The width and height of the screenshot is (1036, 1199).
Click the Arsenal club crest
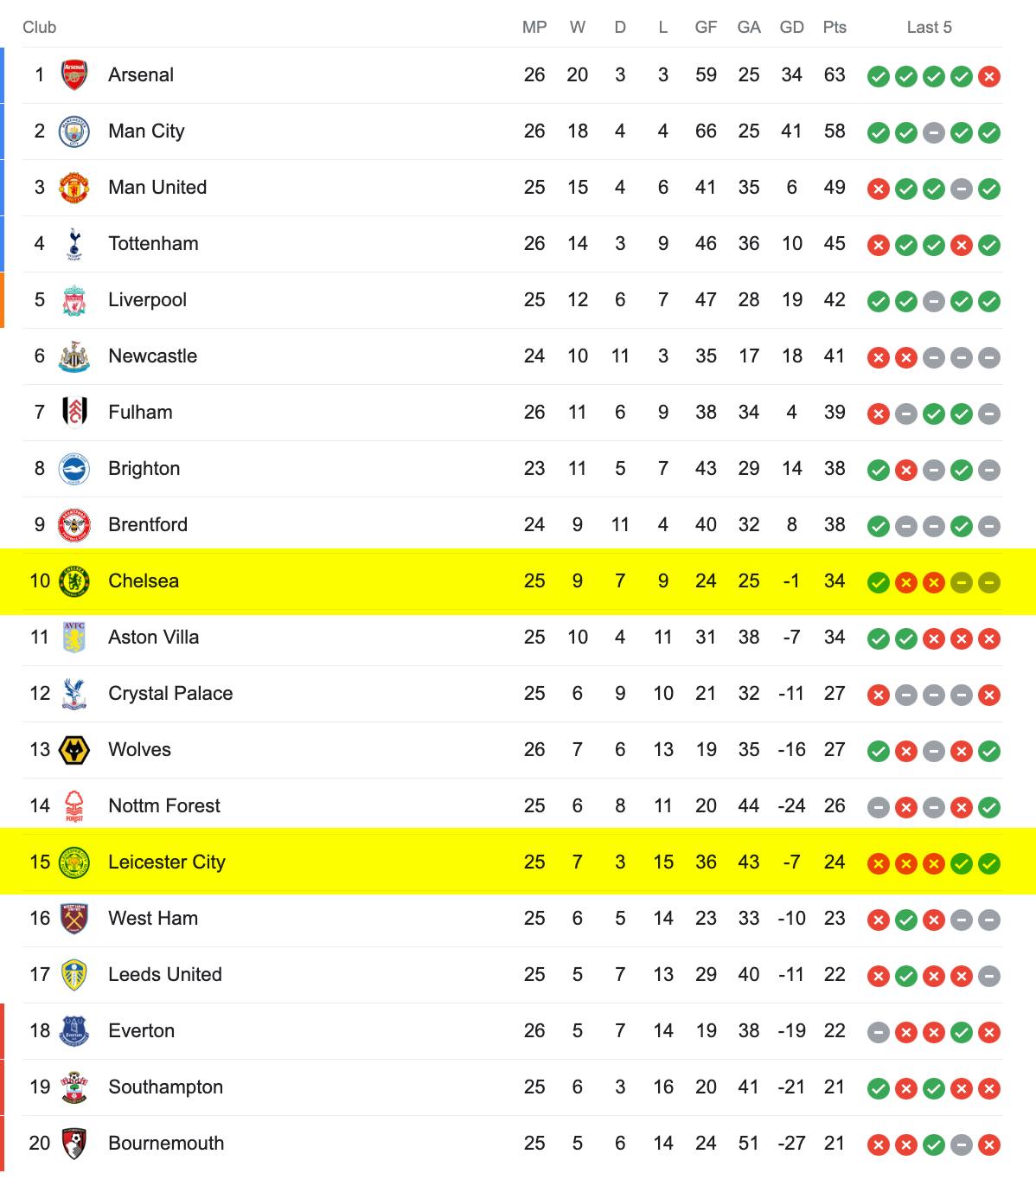[74, 75]
